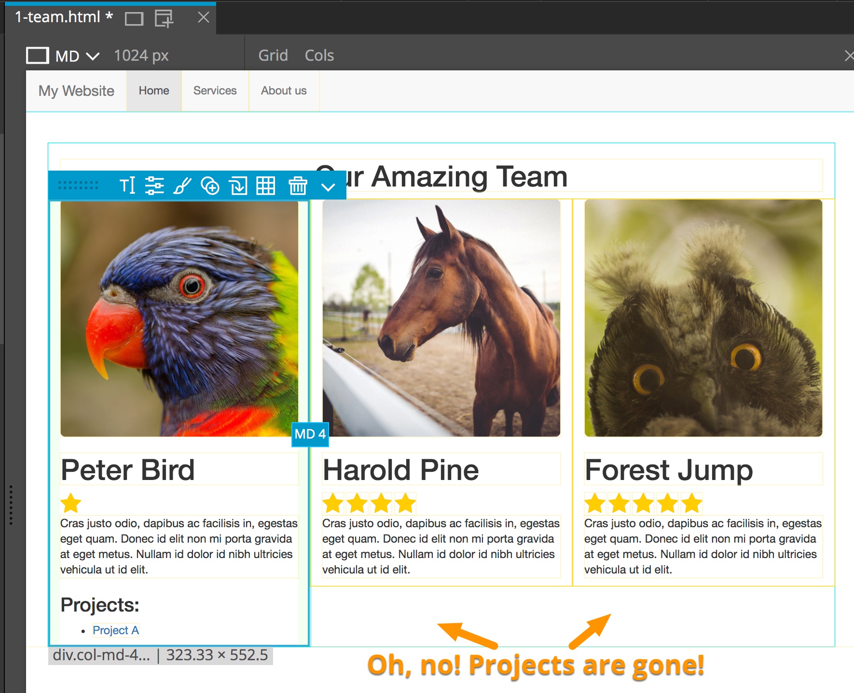Image resolution: width=854 pixels, height=693 pixels.
Task: Click the first star under Harold Pine
Action: coord(333,503)
